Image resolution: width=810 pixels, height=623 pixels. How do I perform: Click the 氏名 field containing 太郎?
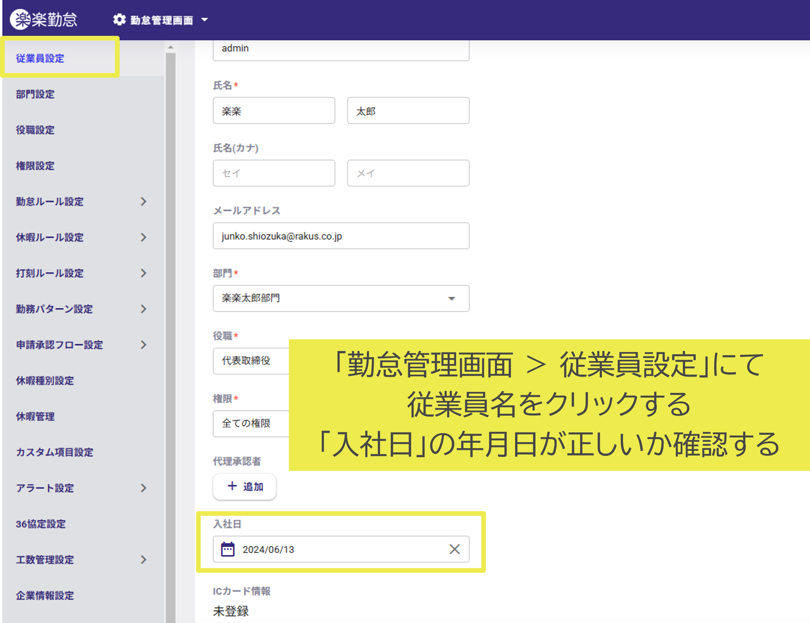pos(408,111)
